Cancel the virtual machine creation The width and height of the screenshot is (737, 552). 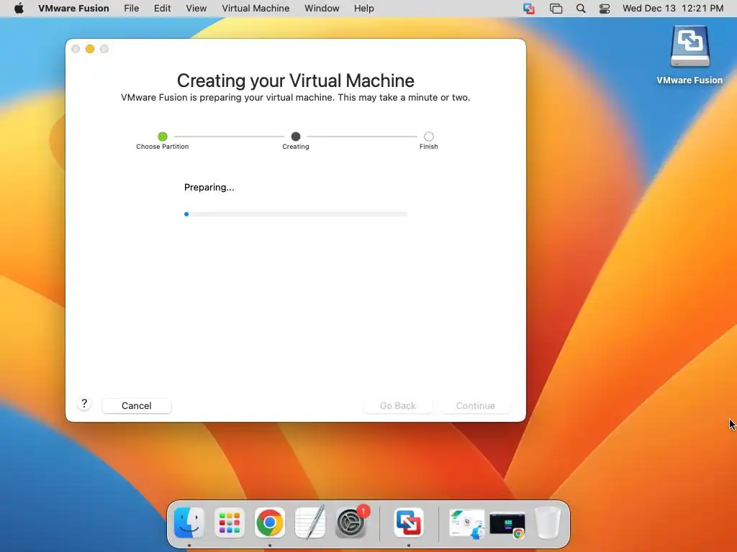[136, 405]
